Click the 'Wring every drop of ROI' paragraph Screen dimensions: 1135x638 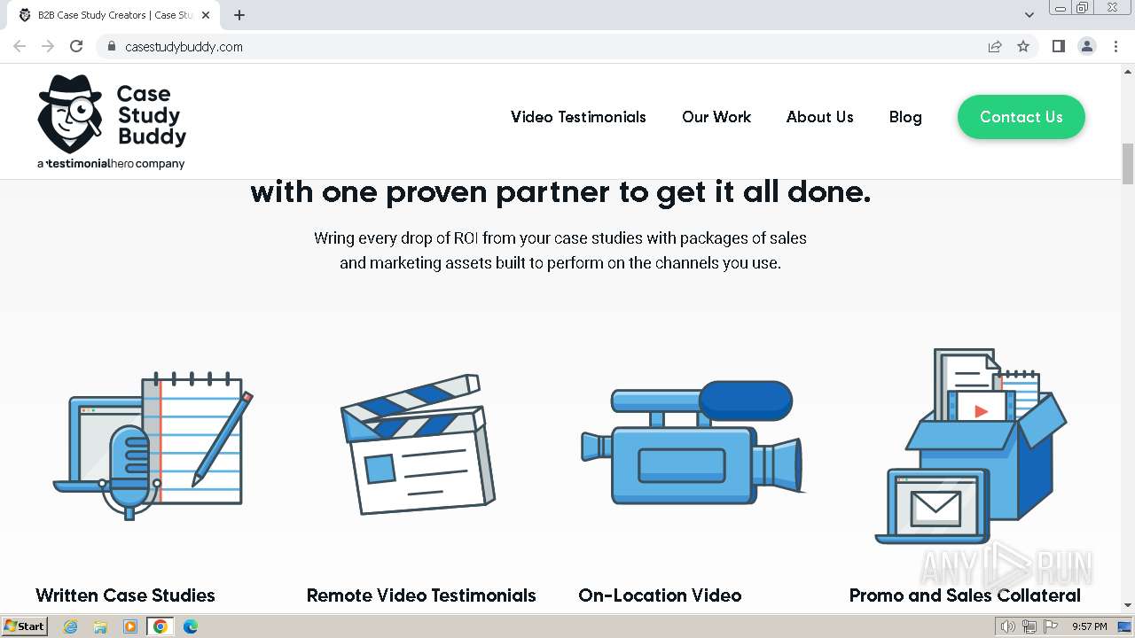[x=560, y=251]
